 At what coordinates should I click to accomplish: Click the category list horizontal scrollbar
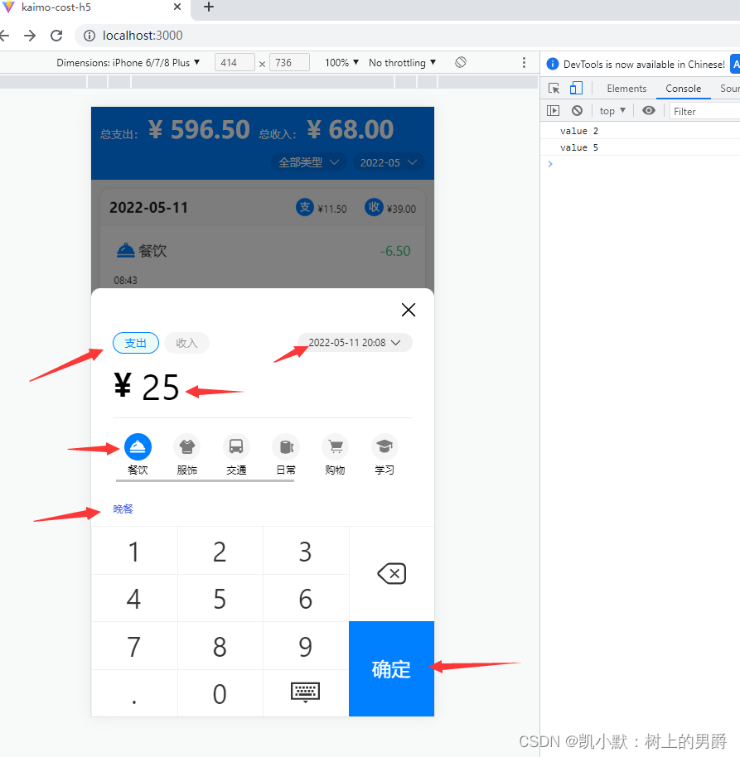click(x=205, y=481)
